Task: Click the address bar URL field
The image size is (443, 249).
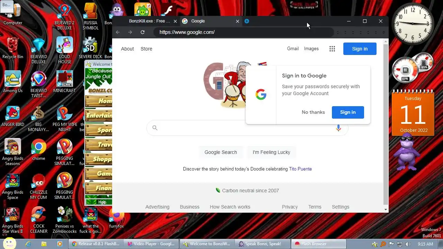Action: point(244,32)
